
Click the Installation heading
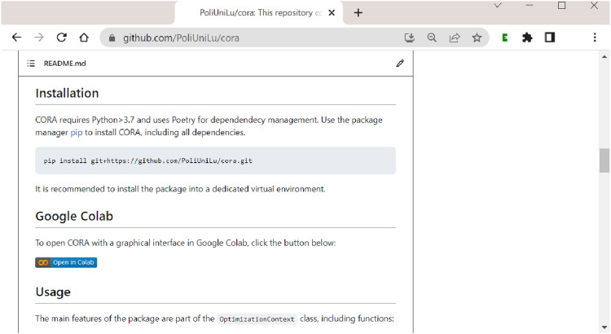point(67,93)
